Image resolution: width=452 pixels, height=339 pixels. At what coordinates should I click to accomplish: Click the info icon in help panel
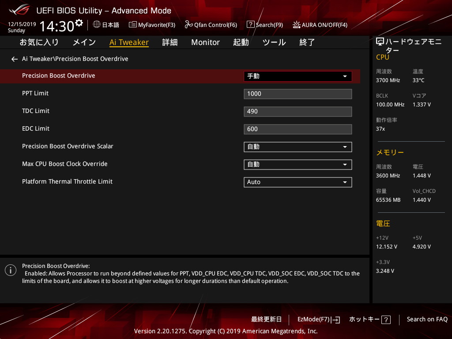click(10, 270)
